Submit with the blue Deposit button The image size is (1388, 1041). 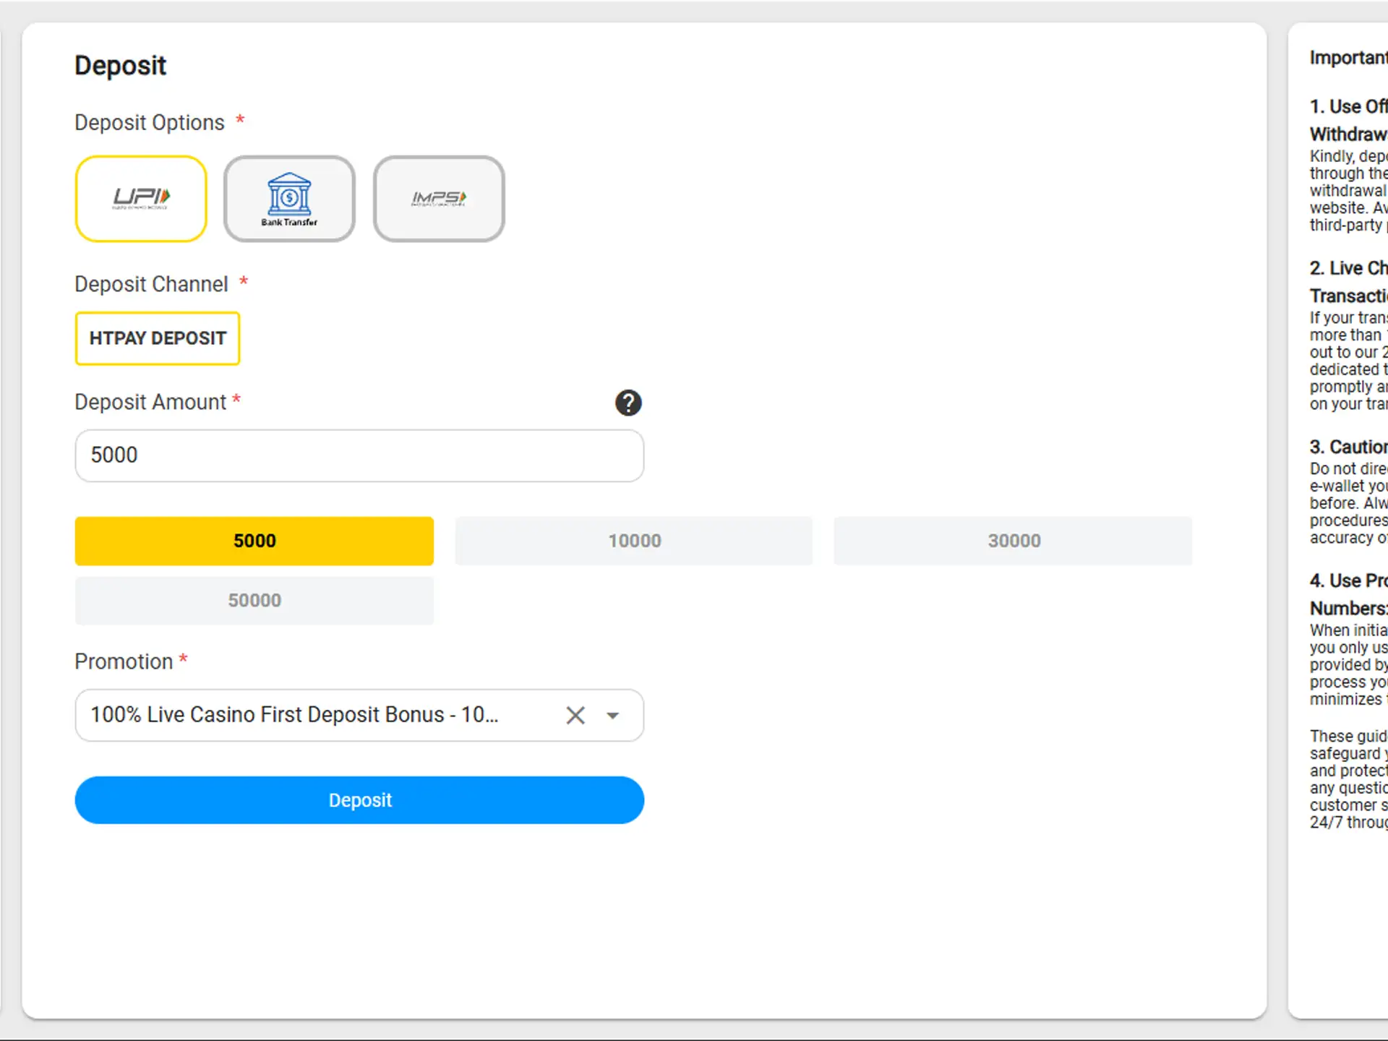(x=359, y=800)
